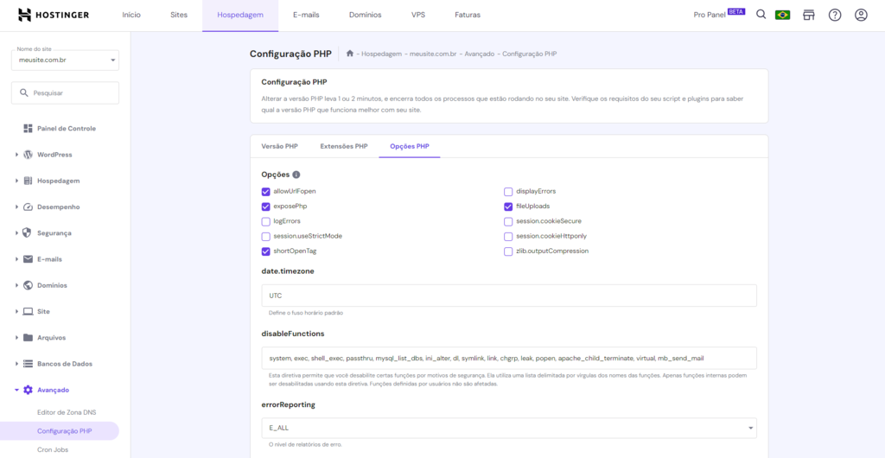Expand the WordPress sidebar section
This screenshot has height=458, width=885.
17,155
